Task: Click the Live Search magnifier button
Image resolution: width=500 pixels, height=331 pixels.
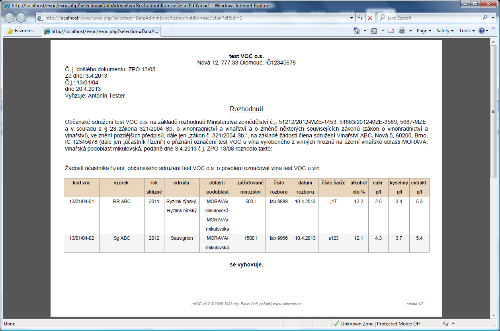Action: [x=485, y=18]
